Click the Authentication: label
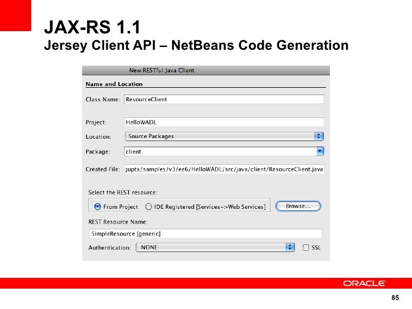This screenshot has height=309, width=412. tap(110, 247)
